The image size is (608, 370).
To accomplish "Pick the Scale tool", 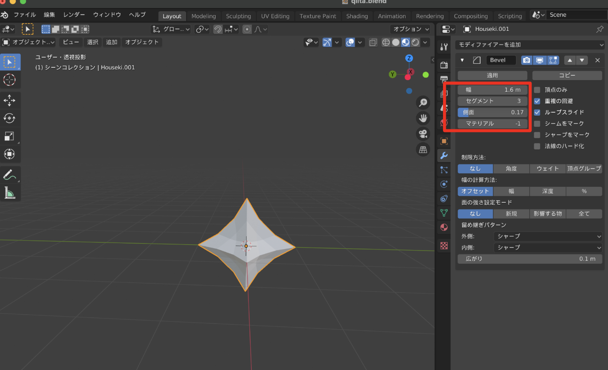I will (x=10, y=136).
